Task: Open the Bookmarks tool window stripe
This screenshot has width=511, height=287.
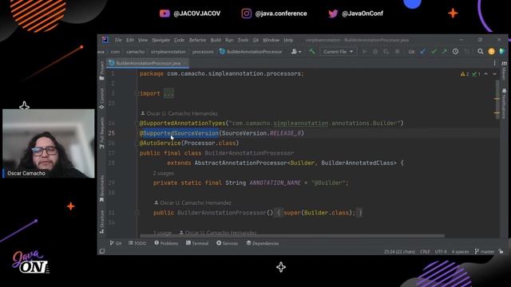Action: pos(101,188)
